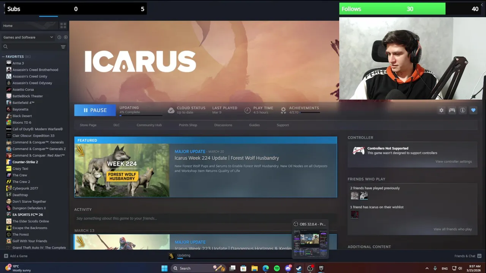Click the Play Time clock icon
Viewport: 486px width, 273px height.
tap(248, 110)
